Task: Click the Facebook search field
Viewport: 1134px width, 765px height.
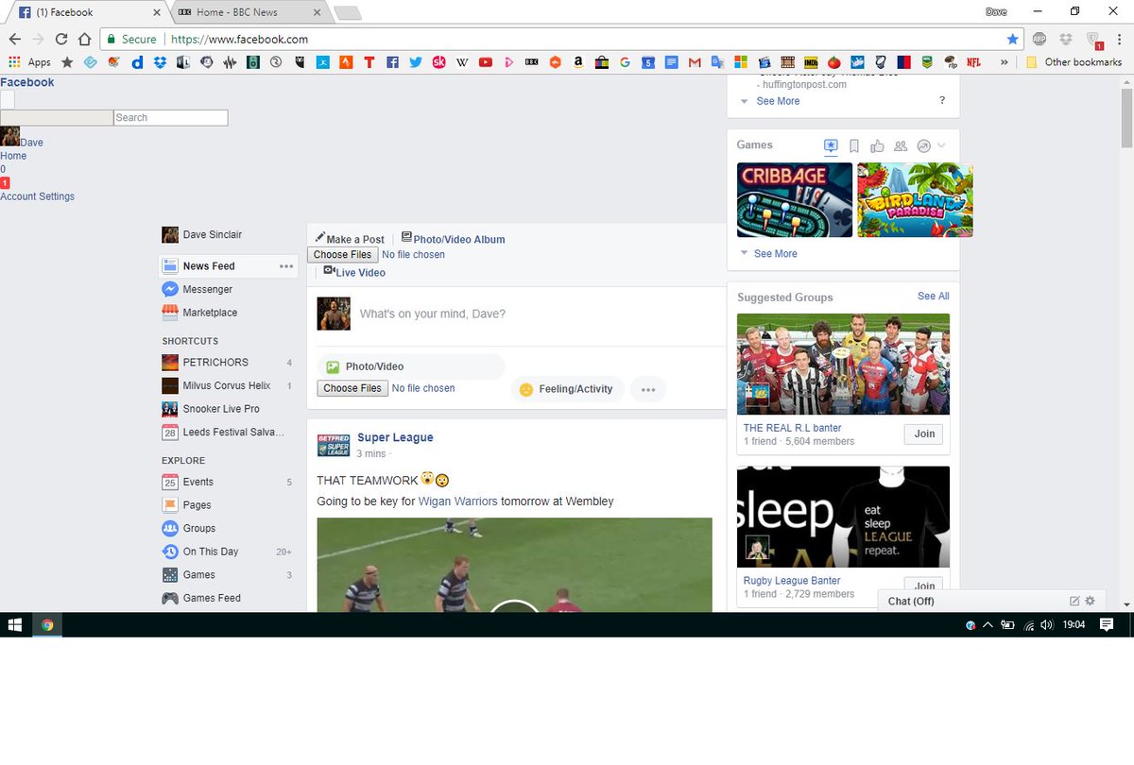Action: (171, 117)
